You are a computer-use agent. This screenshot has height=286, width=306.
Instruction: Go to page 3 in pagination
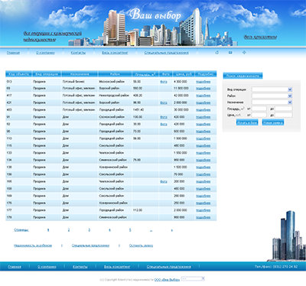pyautogui.click(x=90, y=230)
